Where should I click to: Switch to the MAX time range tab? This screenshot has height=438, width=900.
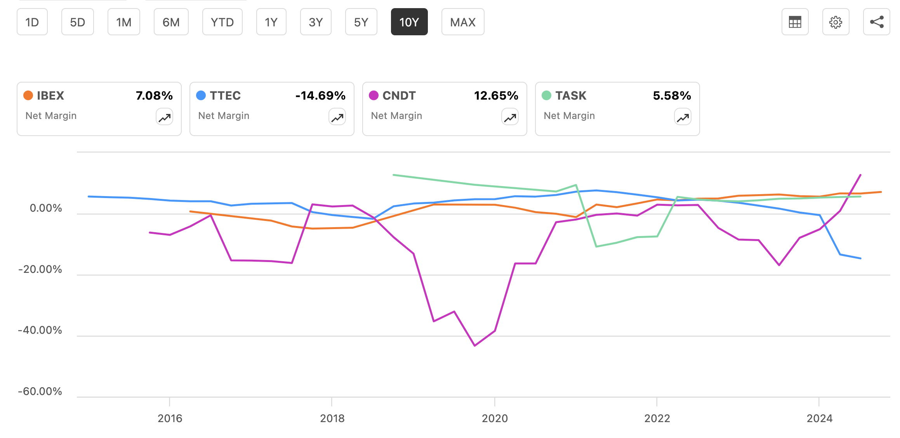tap(462, 22)
